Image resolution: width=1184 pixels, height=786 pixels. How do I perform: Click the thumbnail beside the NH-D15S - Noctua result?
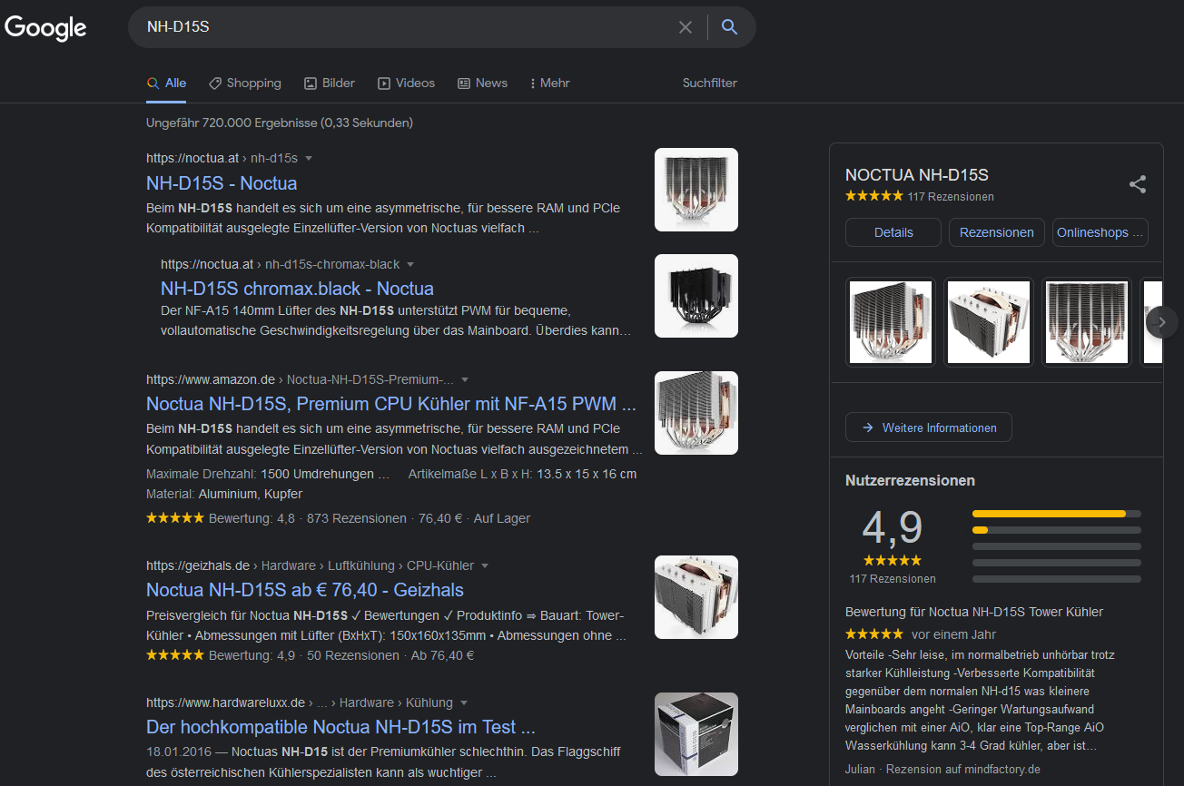click(x=696, y=190)
